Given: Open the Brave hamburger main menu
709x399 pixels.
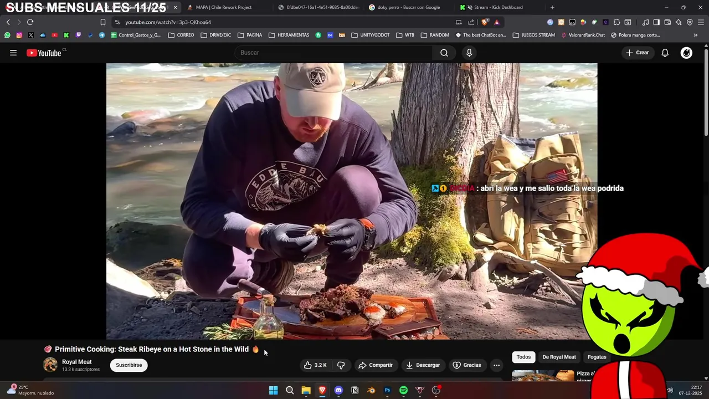Looking at the screenshot, I should tap(701, 22).
